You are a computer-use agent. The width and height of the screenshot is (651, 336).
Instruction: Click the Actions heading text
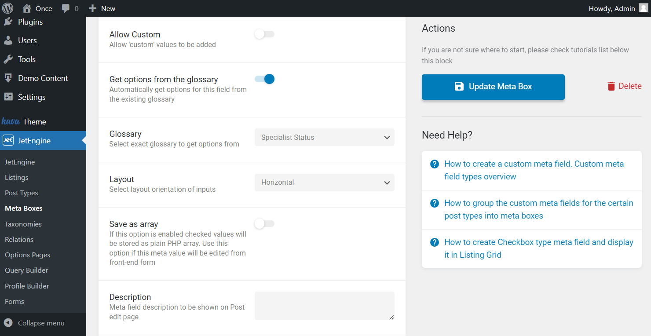pyautogui.click(x=439, y=28)
